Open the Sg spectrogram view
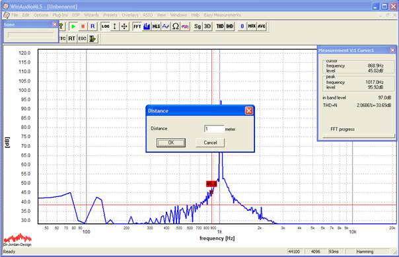 tap(198, 26)
